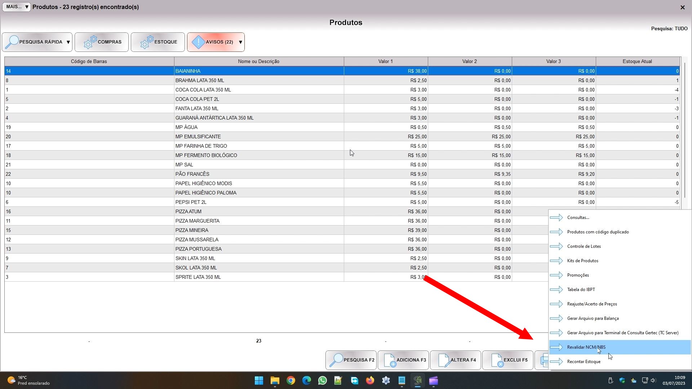Open the MAIS... dropdown menu
Image resolution: width=692 pixels, height=389 pixels.
pos(17,7)
